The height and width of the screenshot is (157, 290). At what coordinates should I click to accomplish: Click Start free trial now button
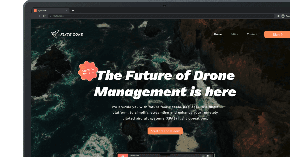pos(165,131)
